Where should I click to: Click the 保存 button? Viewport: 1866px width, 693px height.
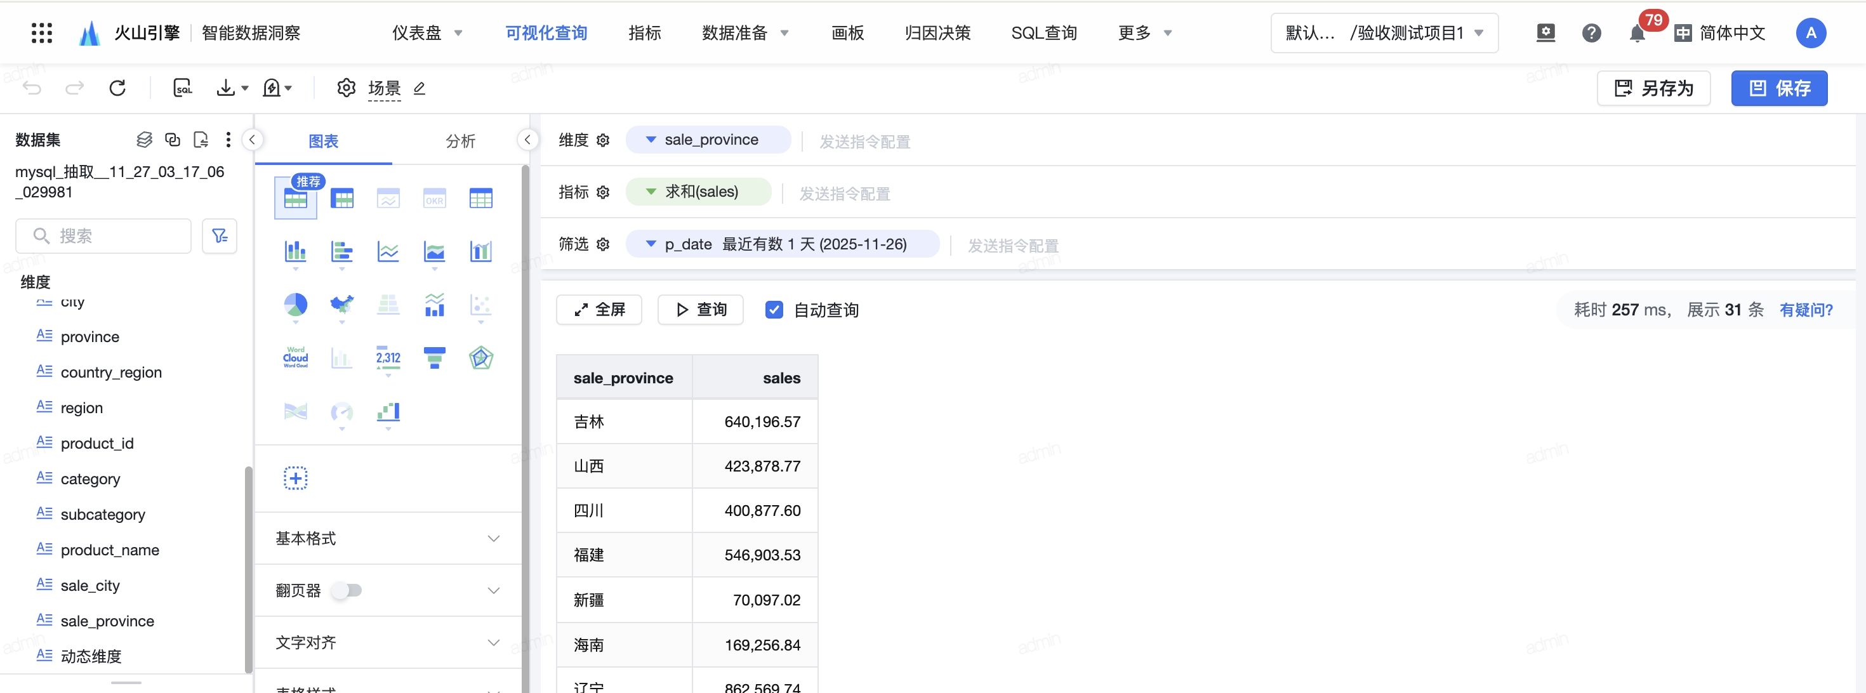tap(1779, 88)
